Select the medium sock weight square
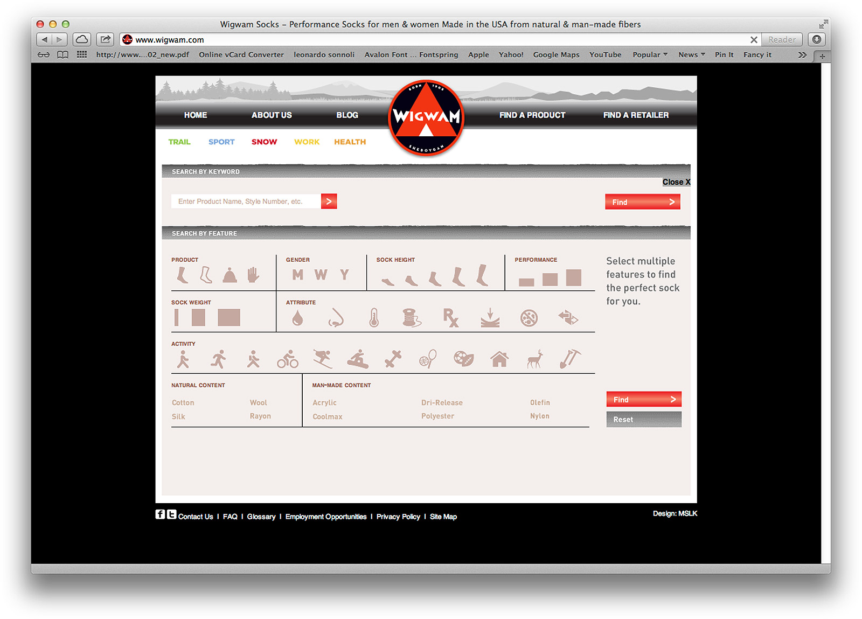The width and height of the screenshot is (862, 619). click(199, 317)
